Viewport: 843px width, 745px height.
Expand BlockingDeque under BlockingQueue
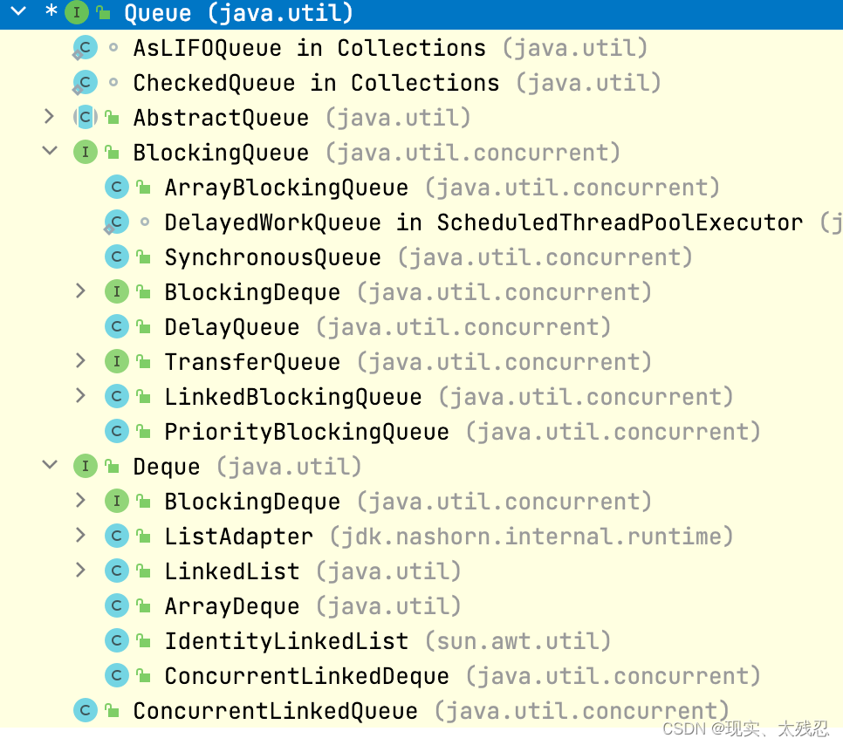(x=80, y=290)
